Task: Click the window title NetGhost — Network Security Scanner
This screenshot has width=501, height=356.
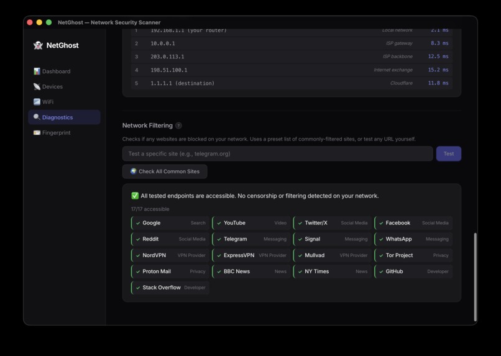Action: pyautogui.click(x=109, y=22)
